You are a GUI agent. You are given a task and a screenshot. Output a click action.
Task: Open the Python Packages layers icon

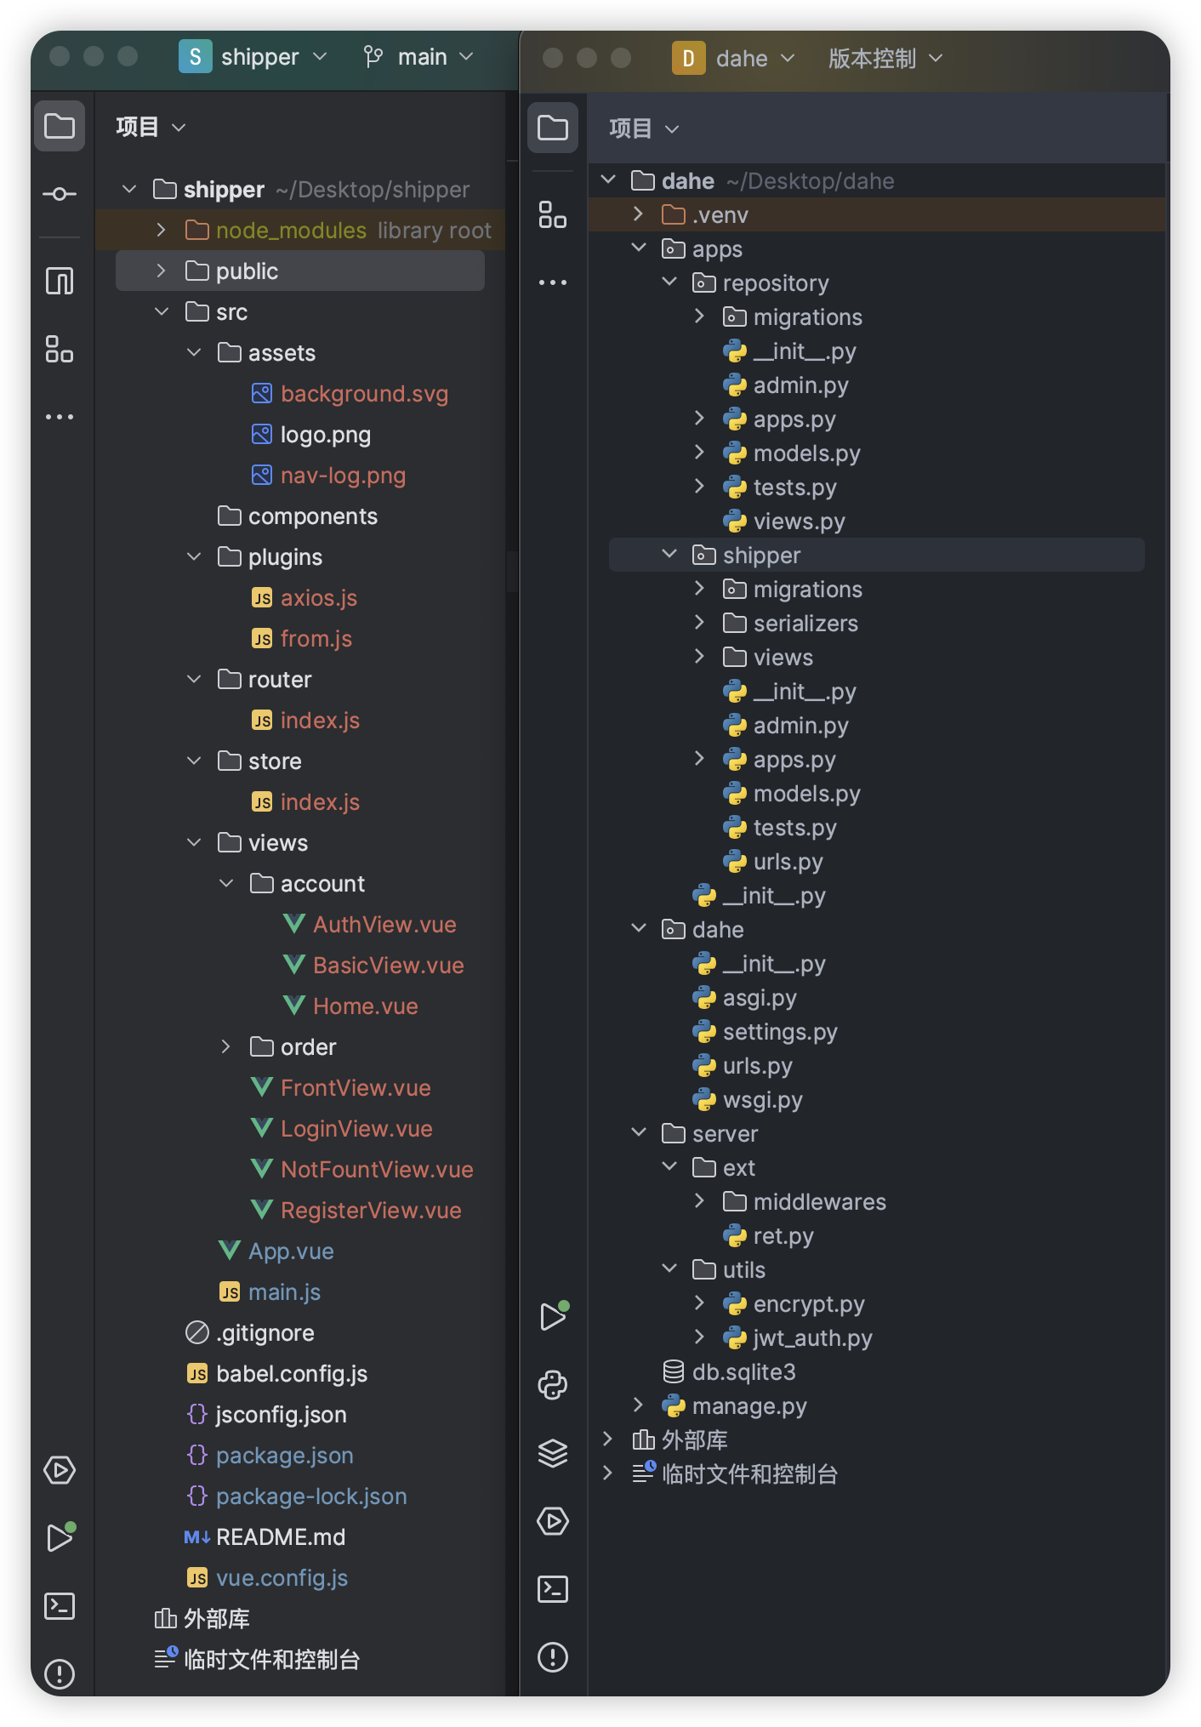553,1453
